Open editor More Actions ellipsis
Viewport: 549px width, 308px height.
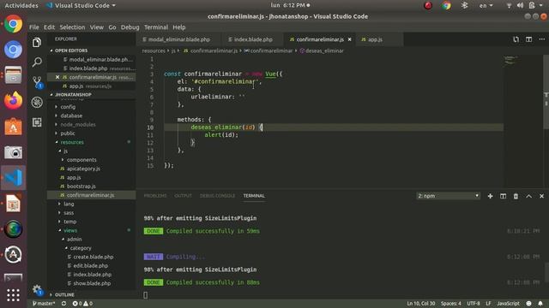click(x=541, y=39)
